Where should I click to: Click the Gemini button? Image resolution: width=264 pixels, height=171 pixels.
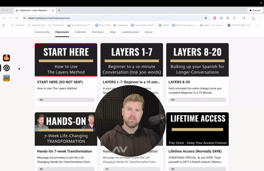point(255,10)
